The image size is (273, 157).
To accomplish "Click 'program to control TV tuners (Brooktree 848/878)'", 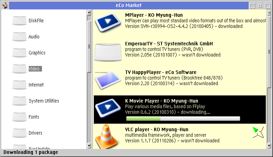I will (174, 78).
